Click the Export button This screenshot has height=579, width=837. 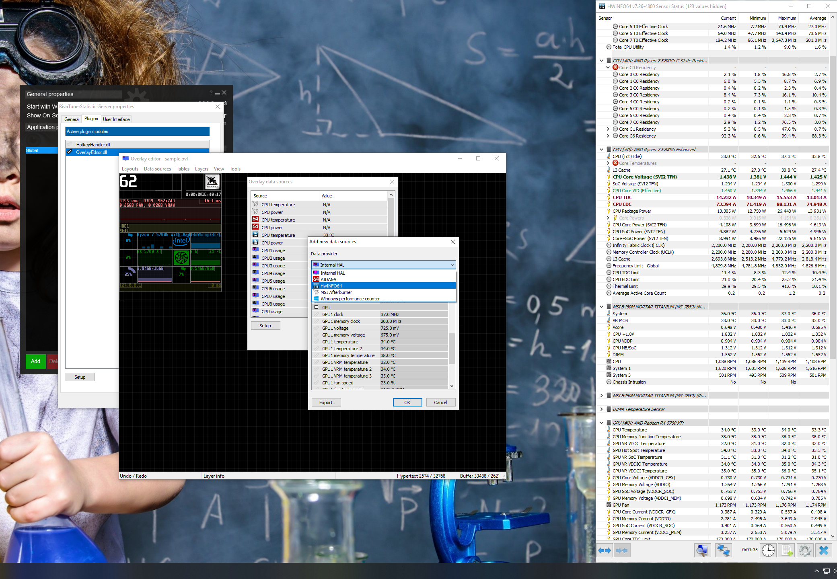326,402
